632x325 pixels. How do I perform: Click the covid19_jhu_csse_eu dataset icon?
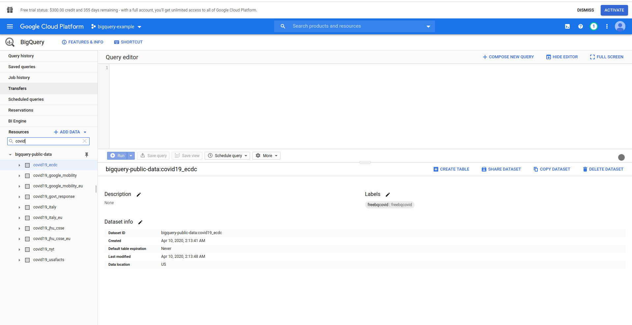point(27,239)
